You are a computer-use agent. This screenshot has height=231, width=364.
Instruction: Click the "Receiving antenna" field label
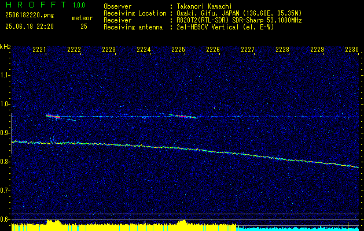tap(133, 27)
